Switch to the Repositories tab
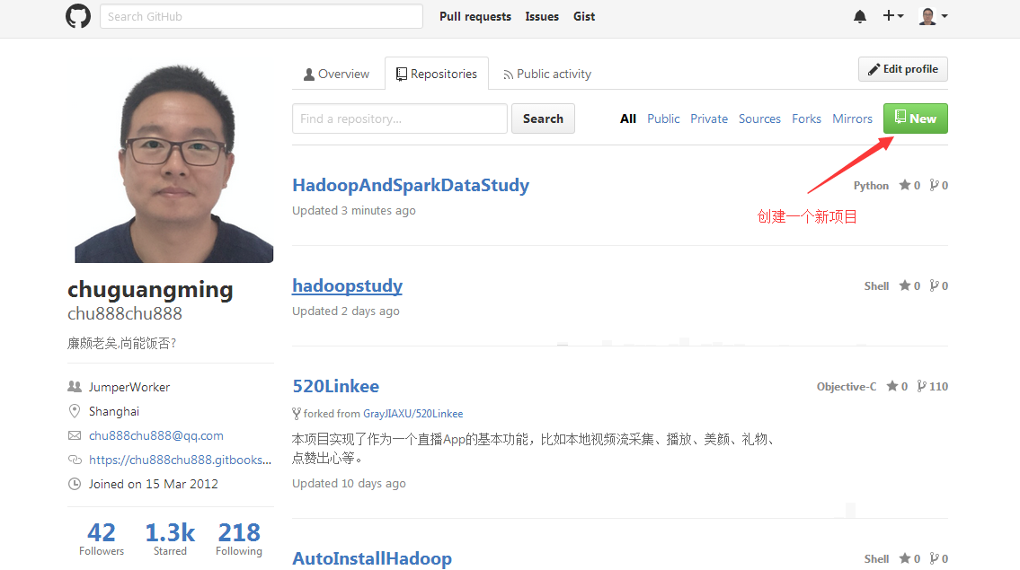Screen dimensions: 1020x570 [x=437, y=75]
